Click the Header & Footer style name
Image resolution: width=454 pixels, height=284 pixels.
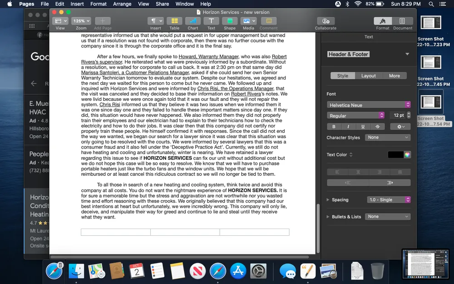348,54
